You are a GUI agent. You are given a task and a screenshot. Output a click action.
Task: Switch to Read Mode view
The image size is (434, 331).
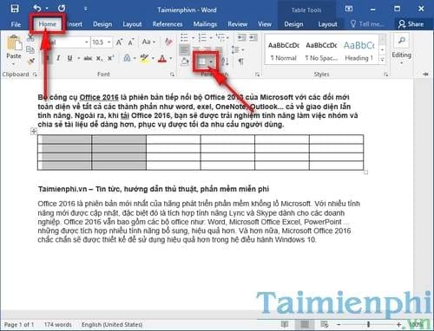pos(285,324)
